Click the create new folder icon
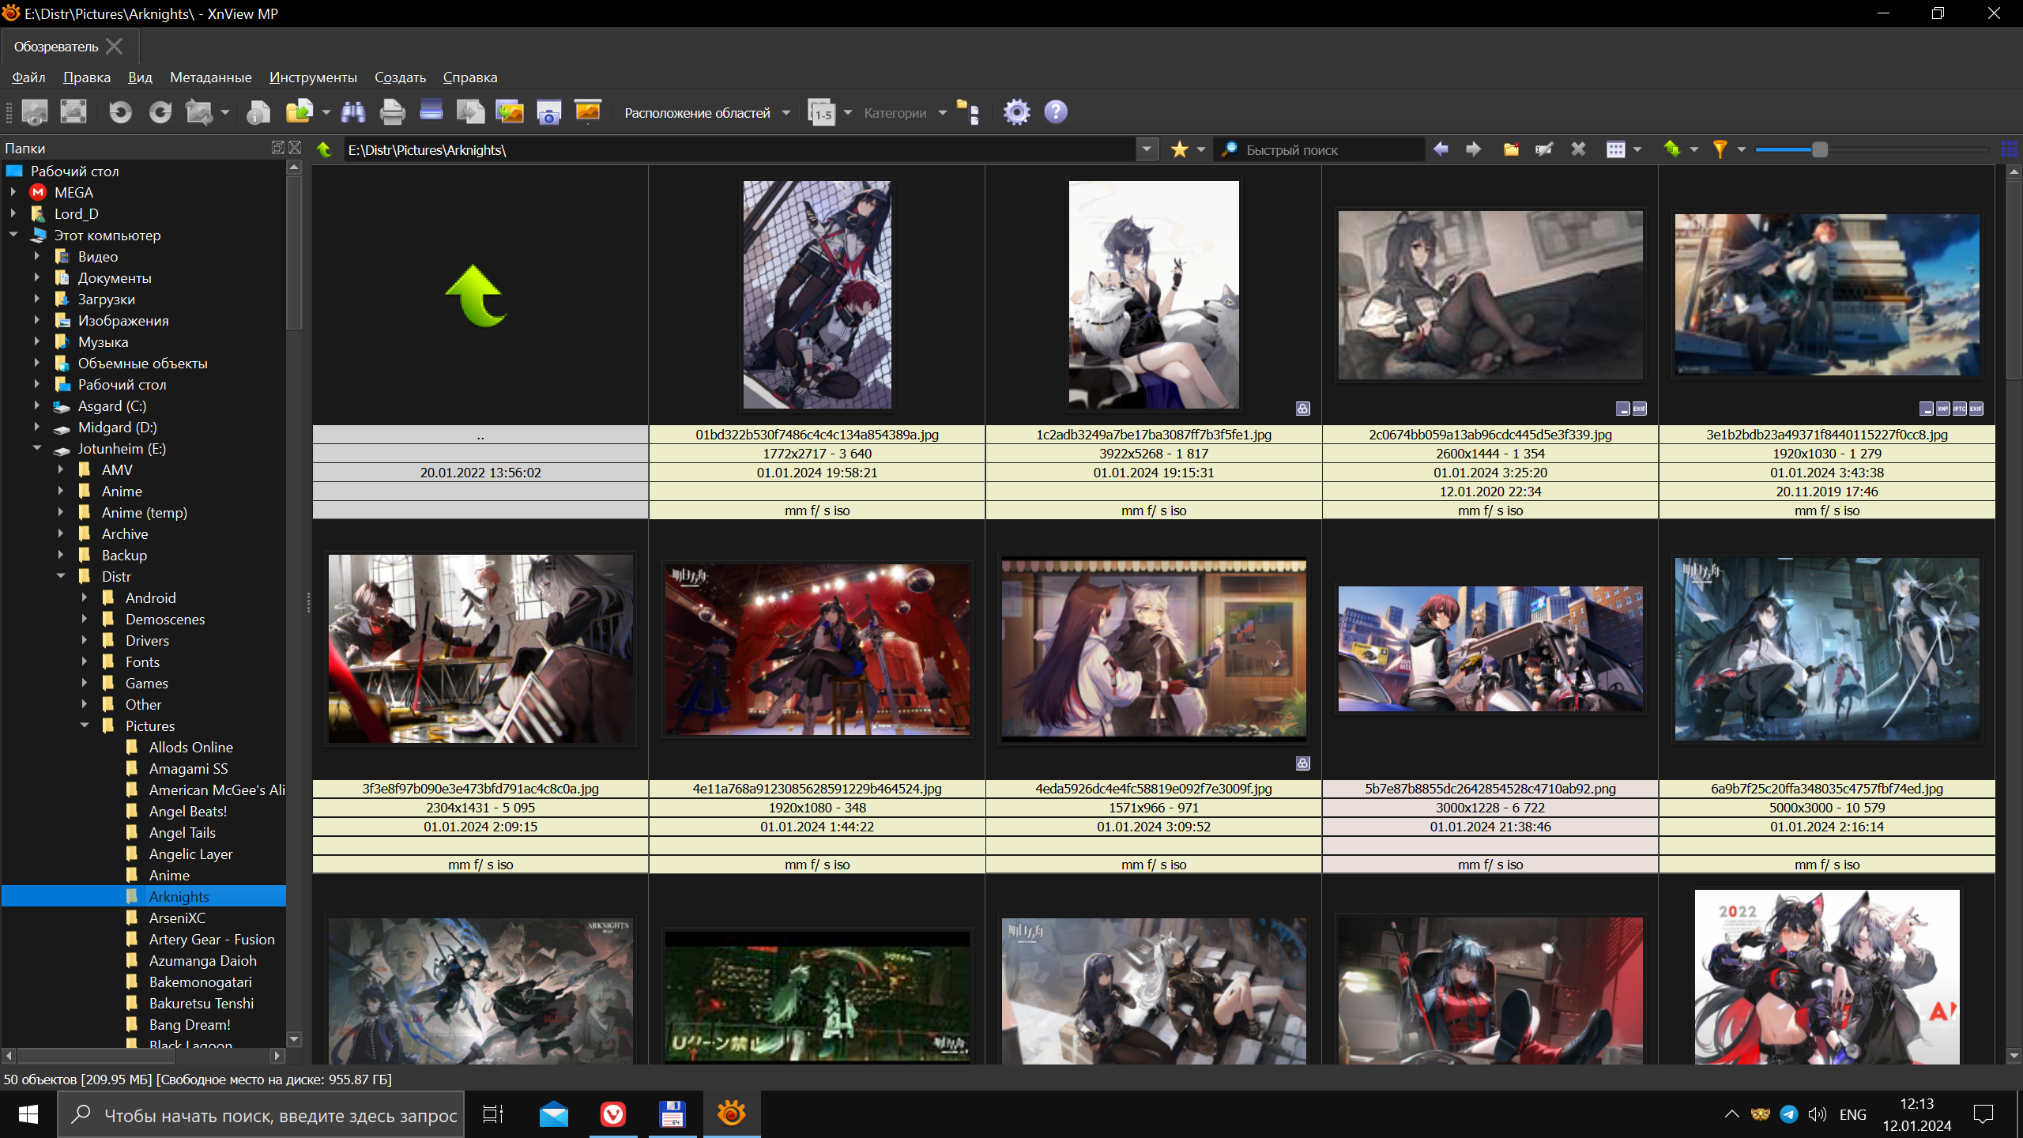 1510,149
